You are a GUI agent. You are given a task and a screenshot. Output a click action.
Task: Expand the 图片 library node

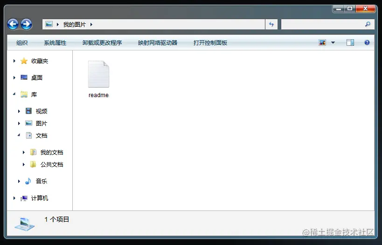[x=19, y=123]
